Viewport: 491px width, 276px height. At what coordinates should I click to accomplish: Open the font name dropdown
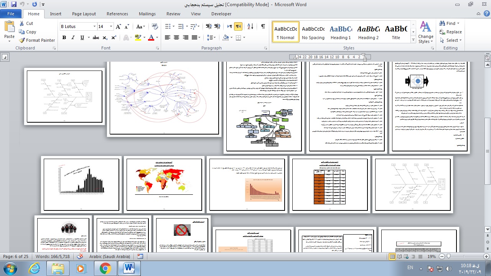[x=94, y=26]
